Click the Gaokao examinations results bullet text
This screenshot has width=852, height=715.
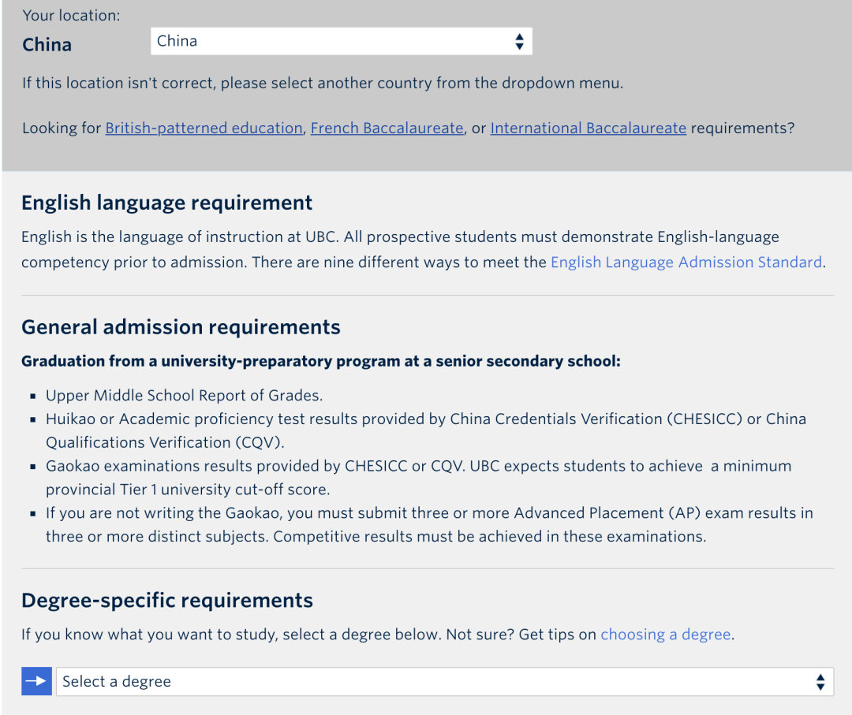(x=418, y=466)
